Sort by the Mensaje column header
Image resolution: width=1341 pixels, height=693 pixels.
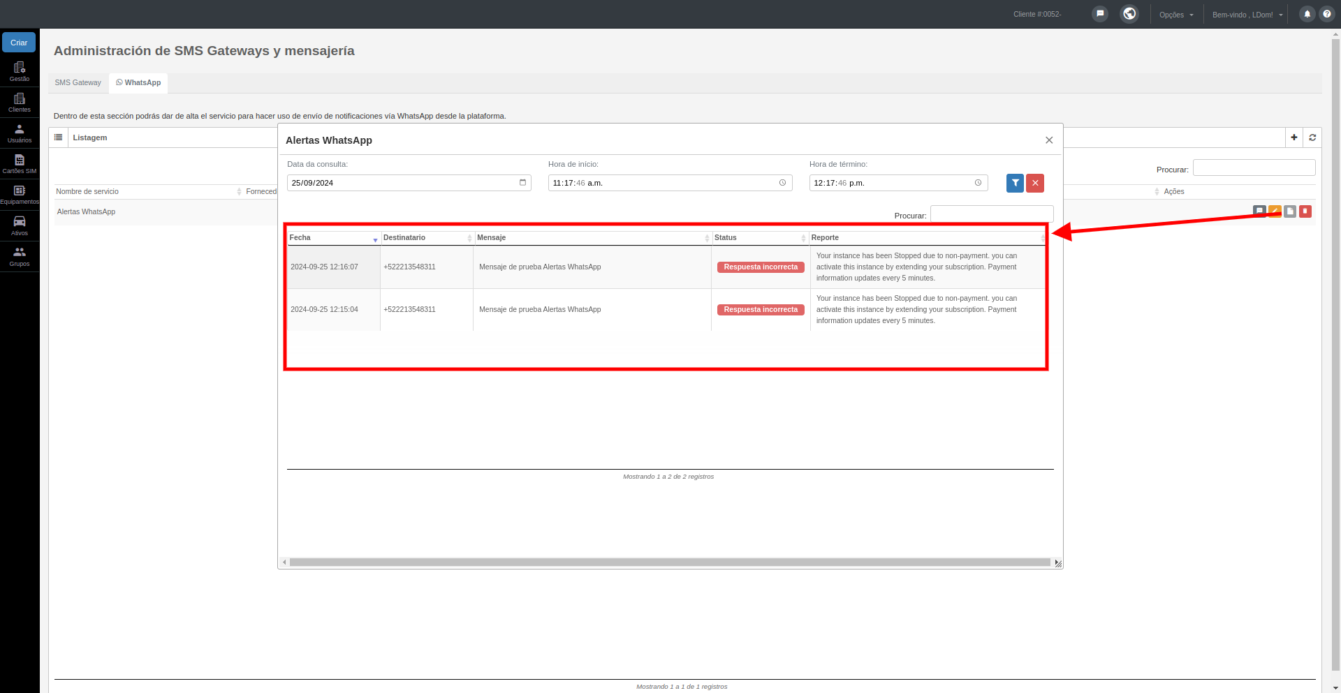[x=594, y=238]
